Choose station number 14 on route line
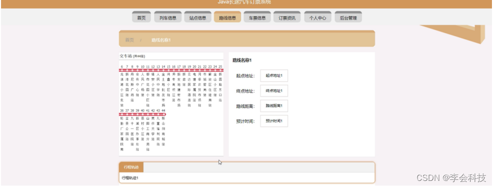 pos(163,67)
